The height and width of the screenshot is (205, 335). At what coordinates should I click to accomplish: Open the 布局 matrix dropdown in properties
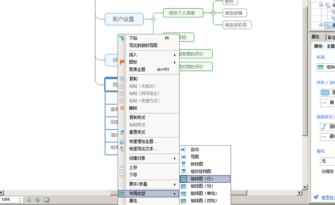(x=326, y=67)
